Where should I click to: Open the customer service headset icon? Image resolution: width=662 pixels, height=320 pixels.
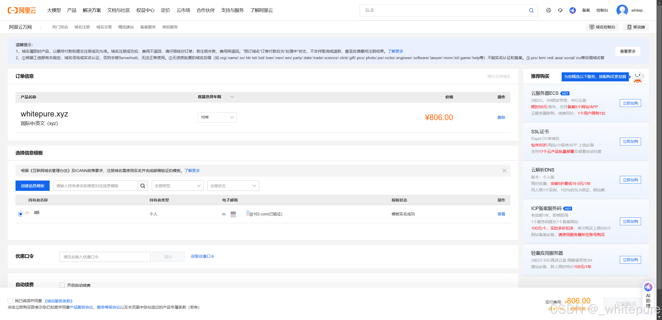coord(560,10)
